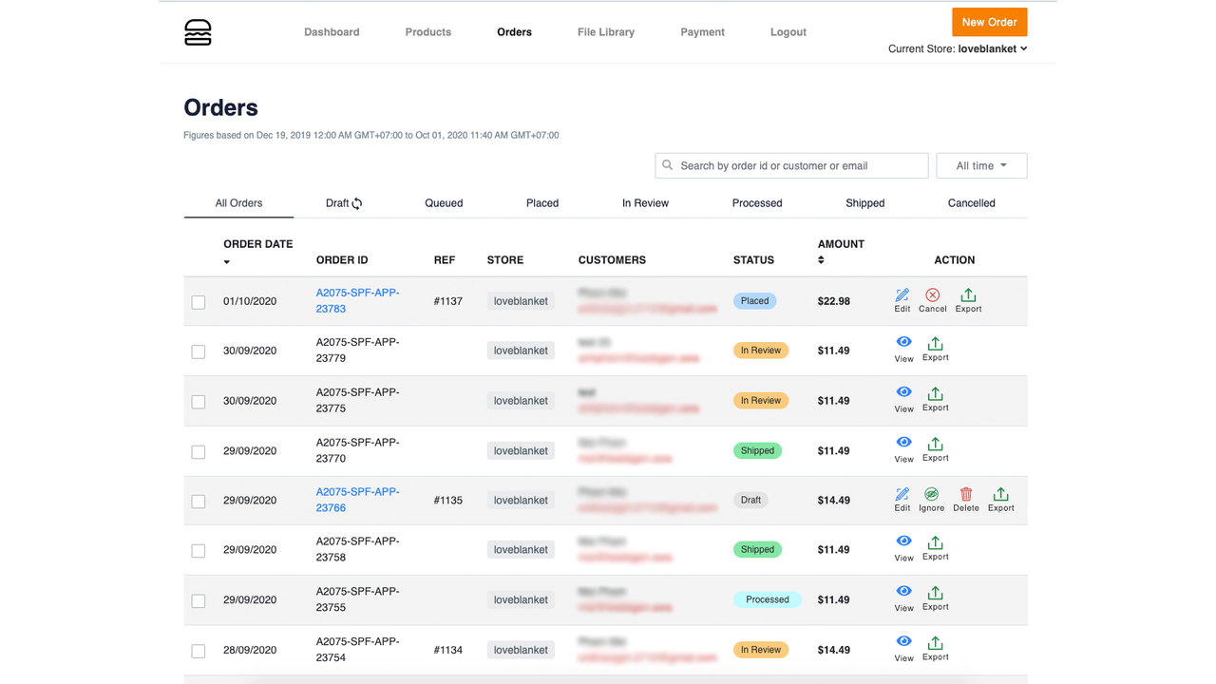Open the Products page from navigation

point(427,31)
